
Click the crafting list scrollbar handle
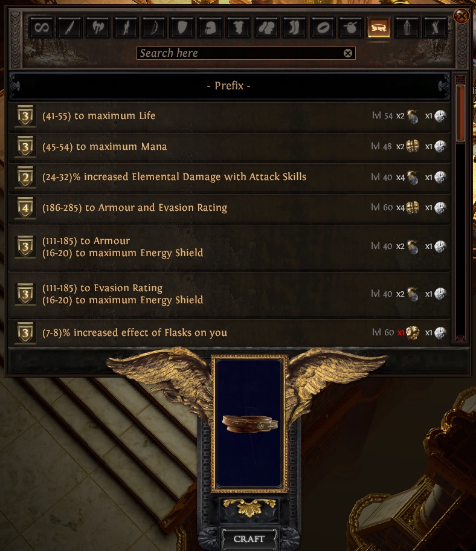(x=460, y=113)
